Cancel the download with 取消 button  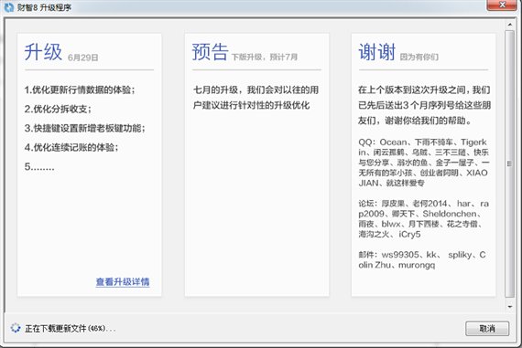[487, 329]
